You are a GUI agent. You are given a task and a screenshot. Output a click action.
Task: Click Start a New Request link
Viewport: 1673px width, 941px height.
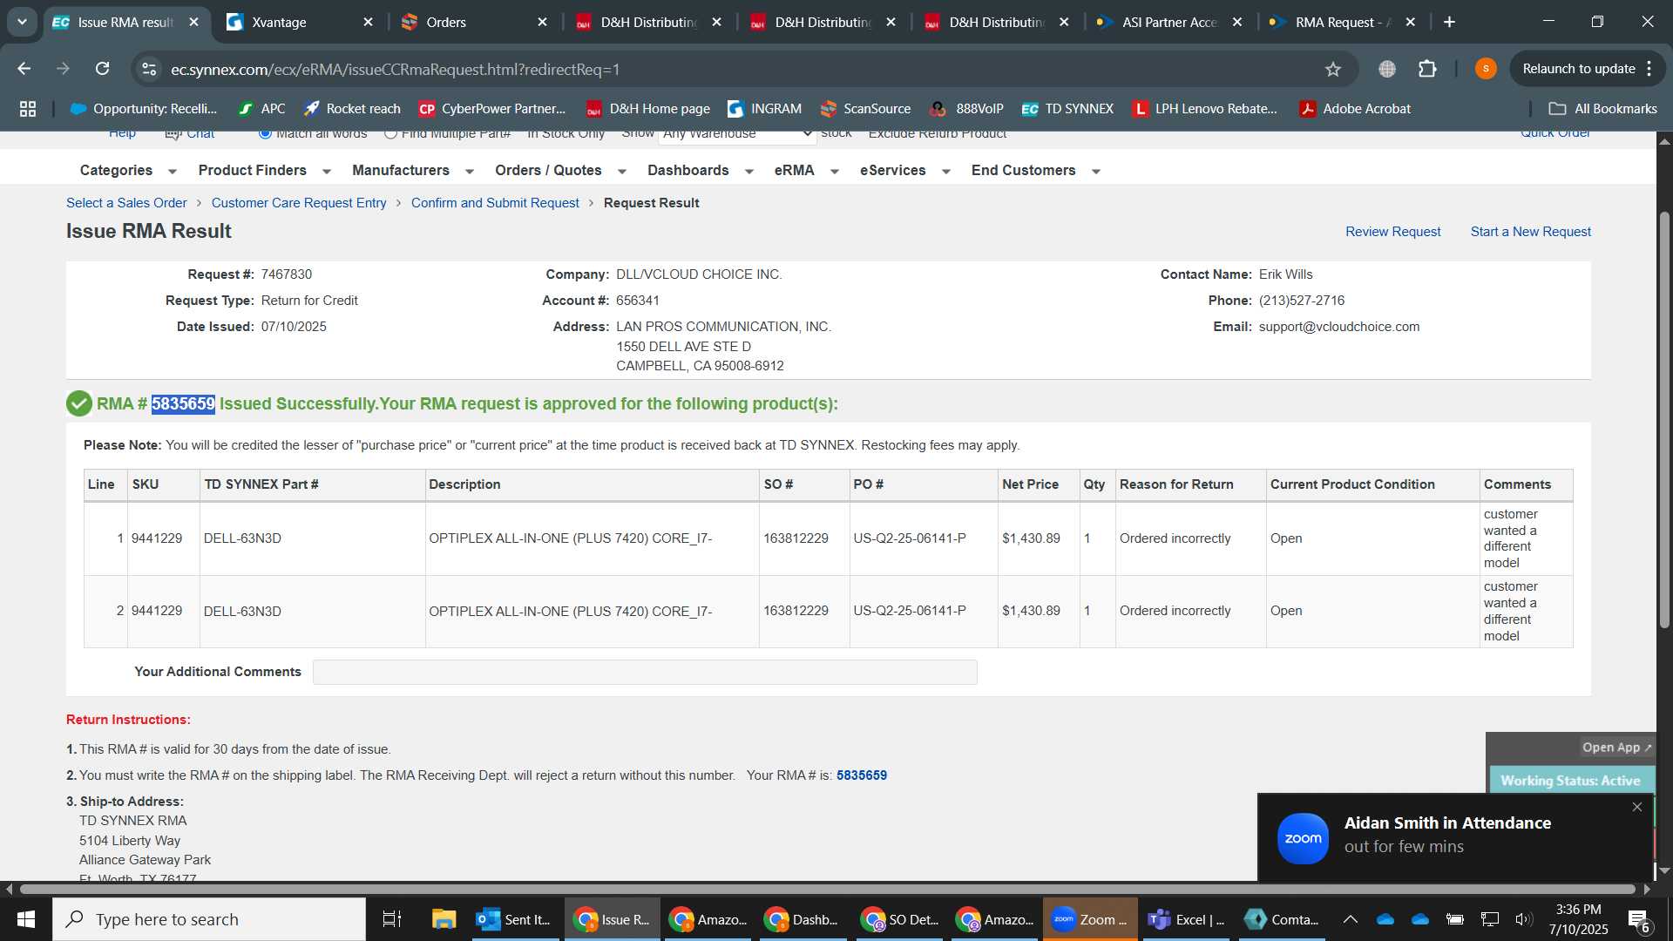tap(1530, 232)
